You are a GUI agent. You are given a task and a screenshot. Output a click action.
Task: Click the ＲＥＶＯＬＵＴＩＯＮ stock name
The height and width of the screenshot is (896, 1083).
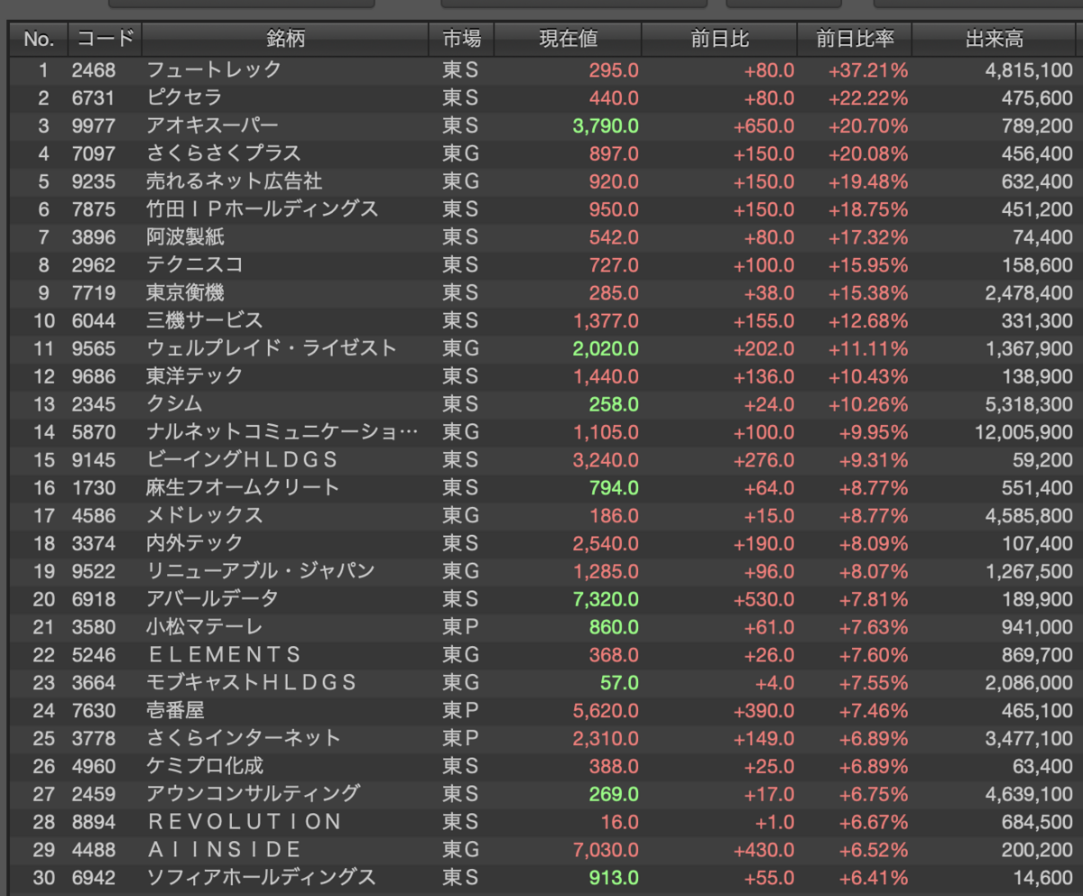pos(244,822)
